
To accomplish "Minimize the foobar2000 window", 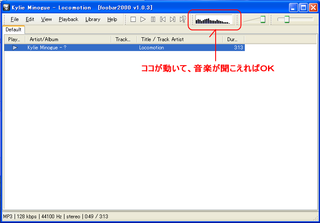I will [293, 8].
